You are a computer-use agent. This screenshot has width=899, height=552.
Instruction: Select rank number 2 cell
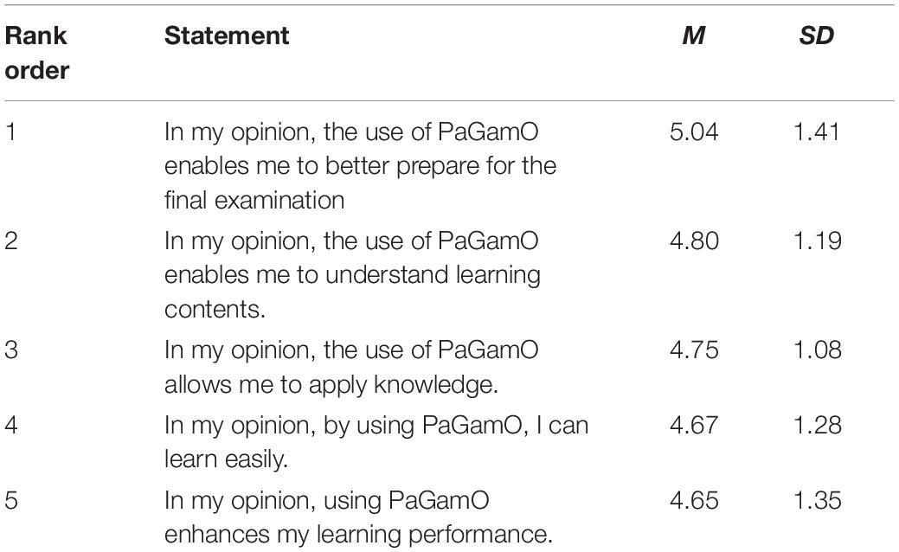coord(11,241)
